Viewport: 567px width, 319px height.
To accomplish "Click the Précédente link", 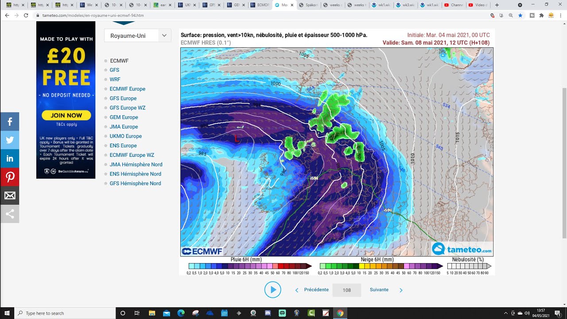I will [x=316, y=290].
